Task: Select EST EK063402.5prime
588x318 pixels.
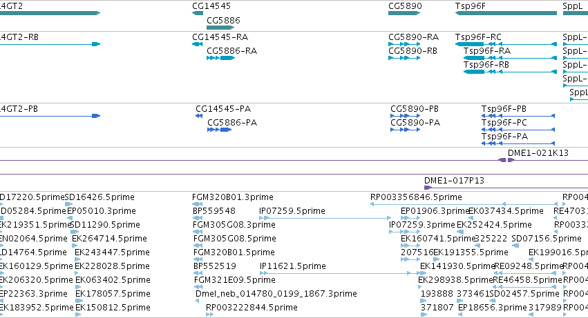Action: coord(113,281)
